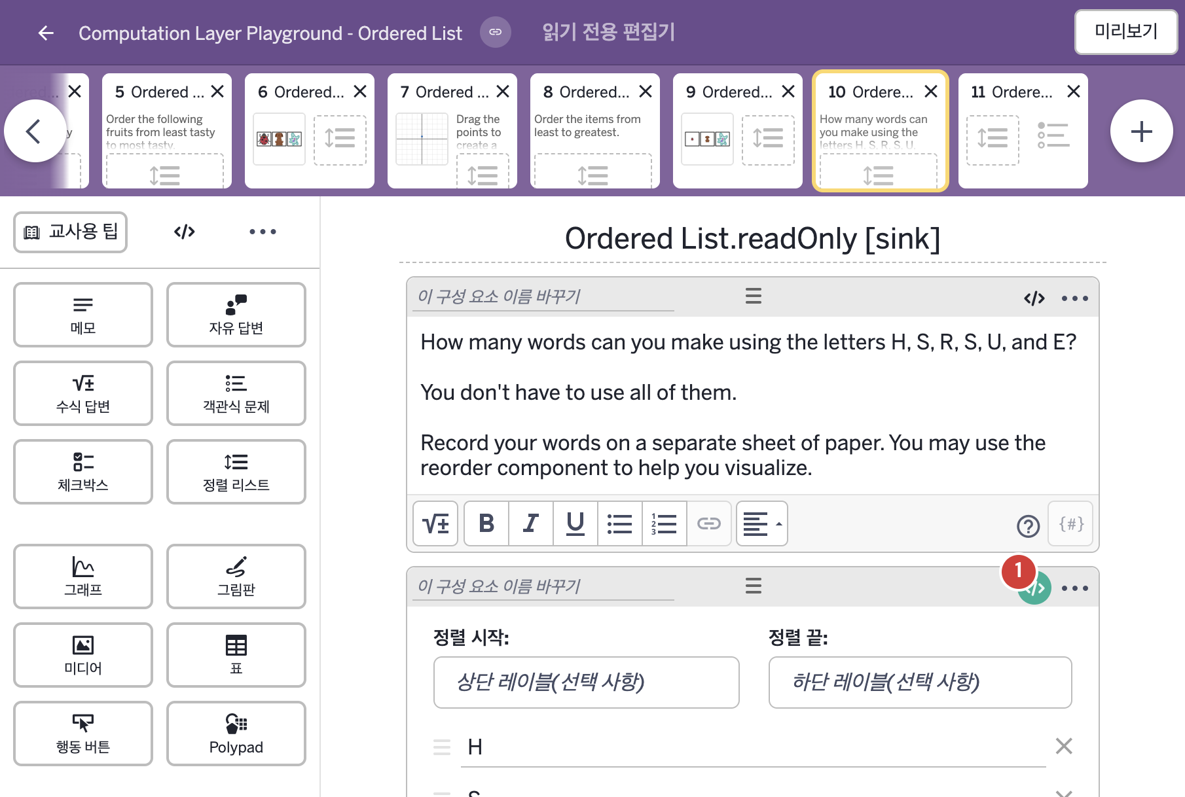Open ordered list component more options ellipsis
1185x797 pixels.
[1075, 588]
